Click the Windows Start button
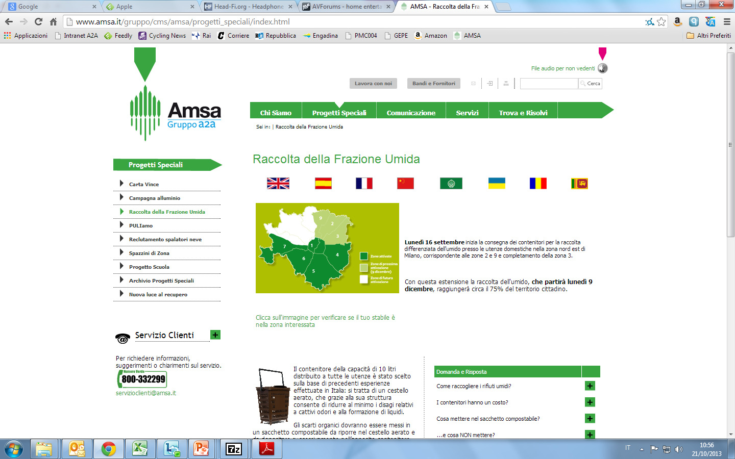The height and width of the screenshot is (459, 735). tap(14, 449)
